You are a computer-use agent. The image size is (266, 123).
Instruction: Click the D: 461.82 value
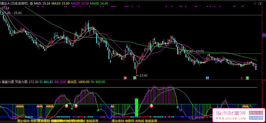tap(47, 82)
